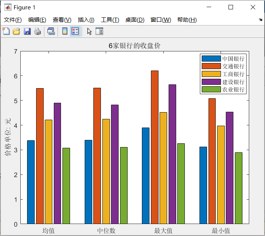Image resolution: width=265 pixels, height=236 pixels.
Task: Open the 桌面(D) menu
Action: (135, 20)
